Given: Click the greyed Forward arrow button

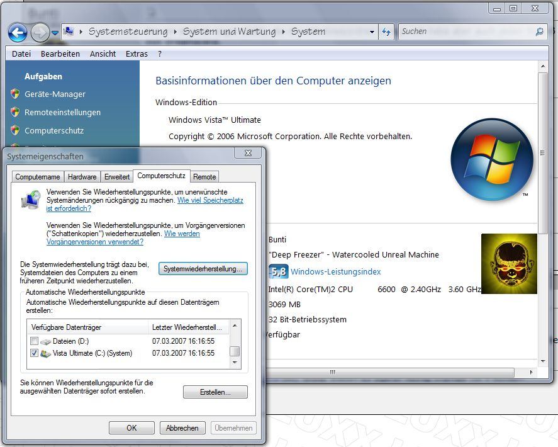Looking at the screenshot, I should 40,32.
